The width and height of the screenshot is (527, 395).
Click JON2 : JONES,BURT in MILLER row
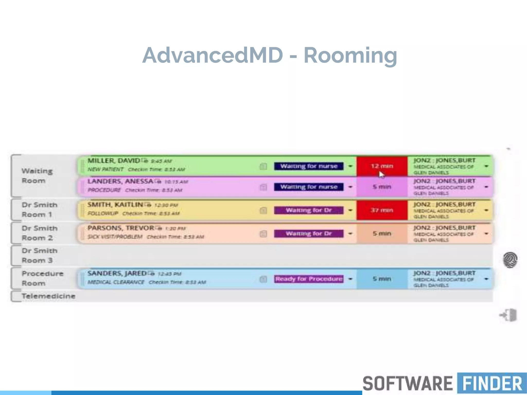pos(444,160)
